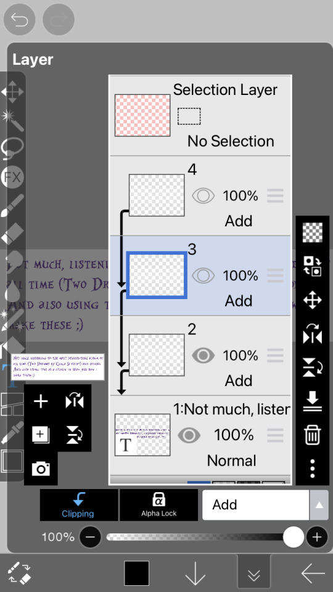Open three-dot more options menu

[313, 469]
